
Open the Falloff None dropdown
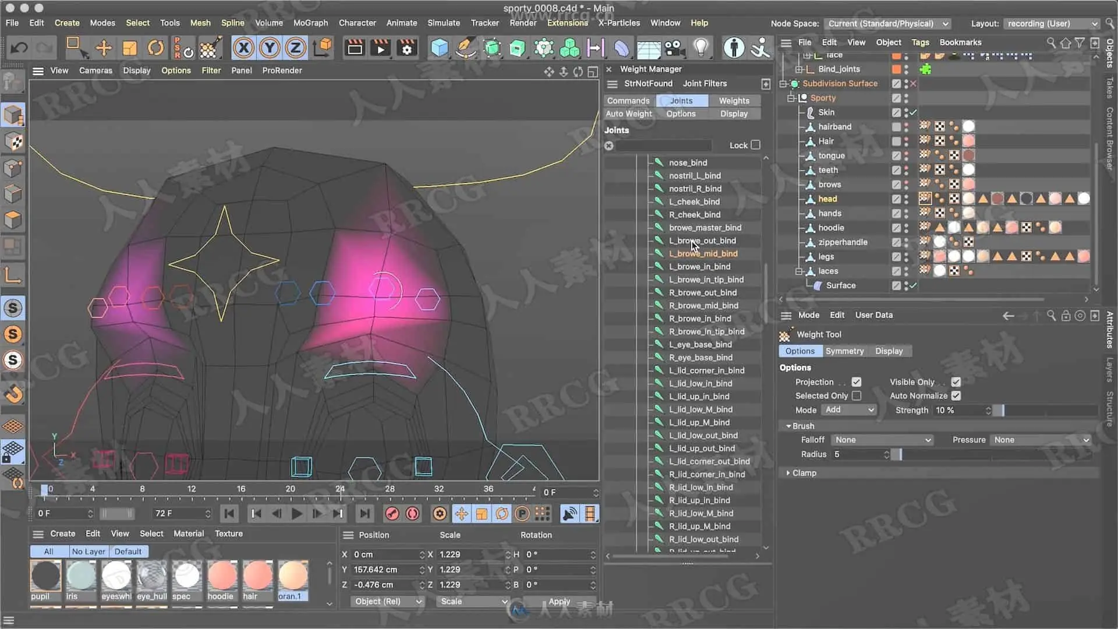[x=882, y=440]
